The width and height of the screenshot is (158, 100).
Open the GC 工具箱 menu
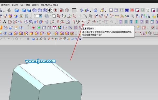(25, 5)
